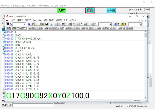The image size is (155, 109).
Task: Select line 000002 O0009;
Action: [x=19, y=36]
